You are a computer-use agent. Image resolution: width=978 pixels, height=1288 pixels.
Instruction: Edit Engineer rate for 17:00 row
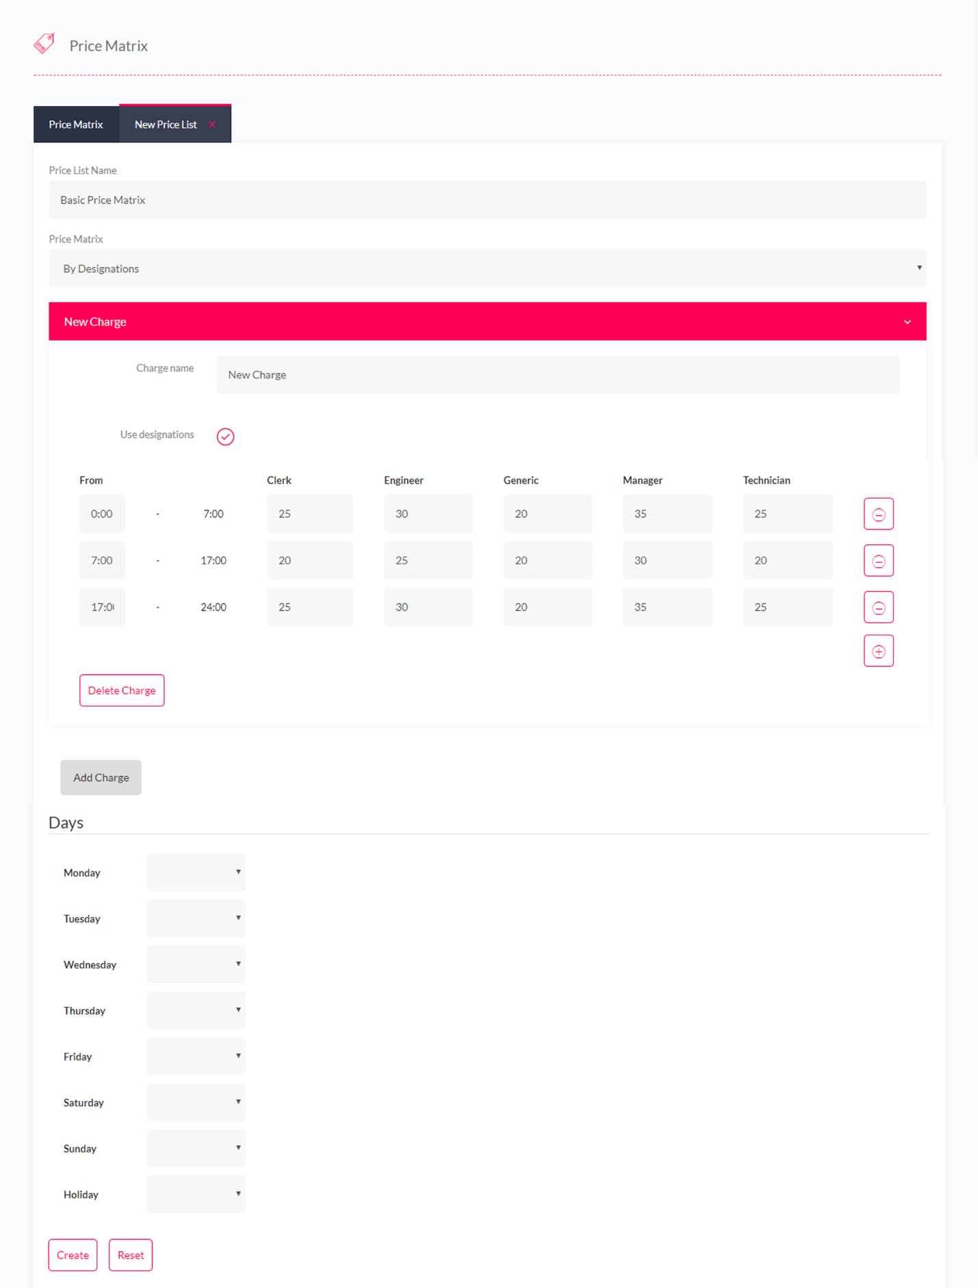coord(428,607)
